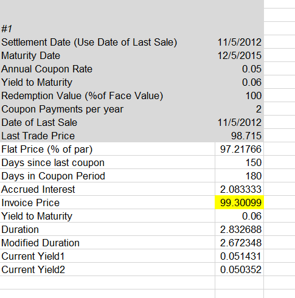
Task: Select the Flat Price value 97.21766
Action: [x=239, y=149]
